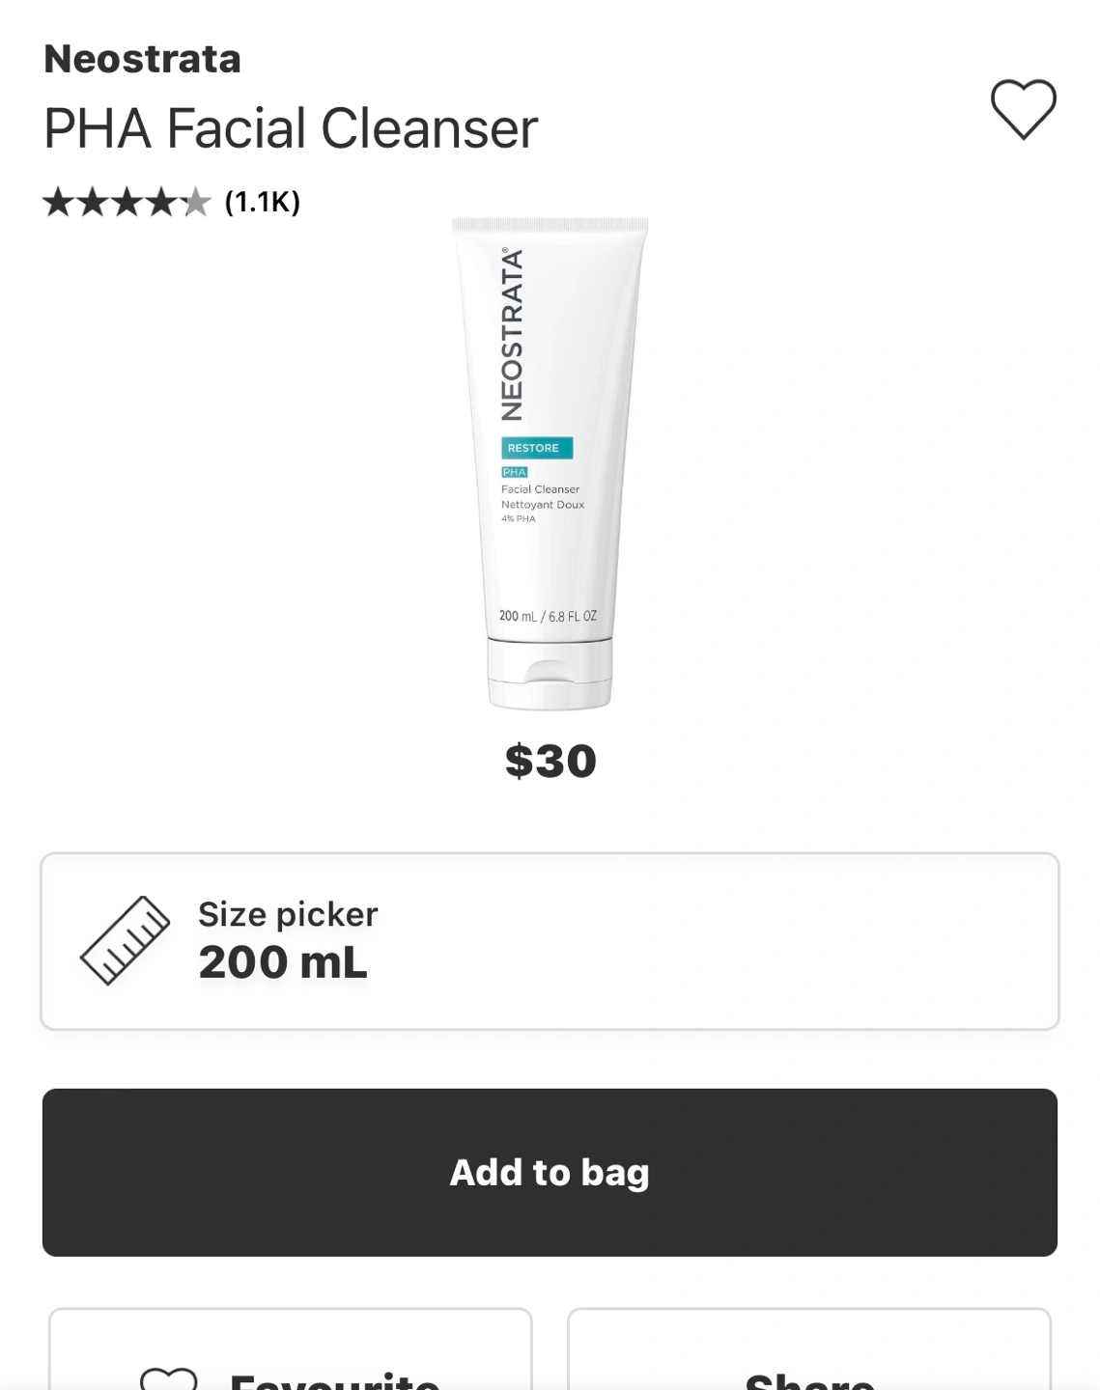
Task: Open the Neostrata brand link
Action: pyautogui.click(x=142, y=59)
